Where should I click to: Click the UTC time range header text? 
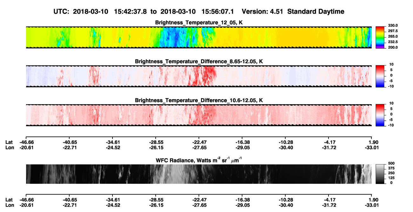199,11
